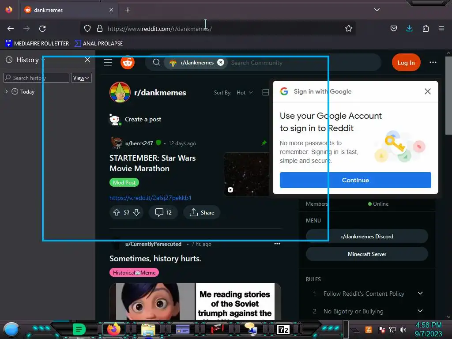Expand the Today history folder
This screenshot has height=339, width=452.
coord(6,91)
